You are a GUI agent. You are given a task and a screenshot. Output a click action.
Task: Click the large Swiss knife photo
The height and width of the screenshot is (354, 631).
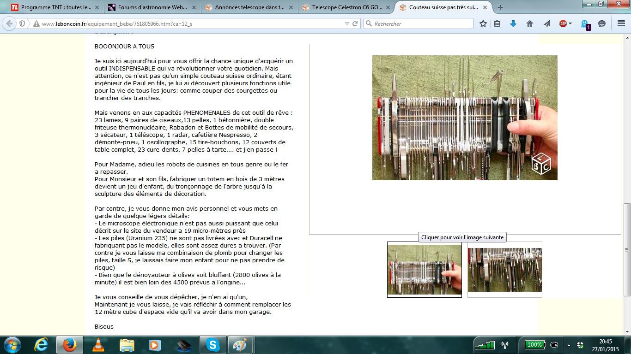click(x=465, y=118)
